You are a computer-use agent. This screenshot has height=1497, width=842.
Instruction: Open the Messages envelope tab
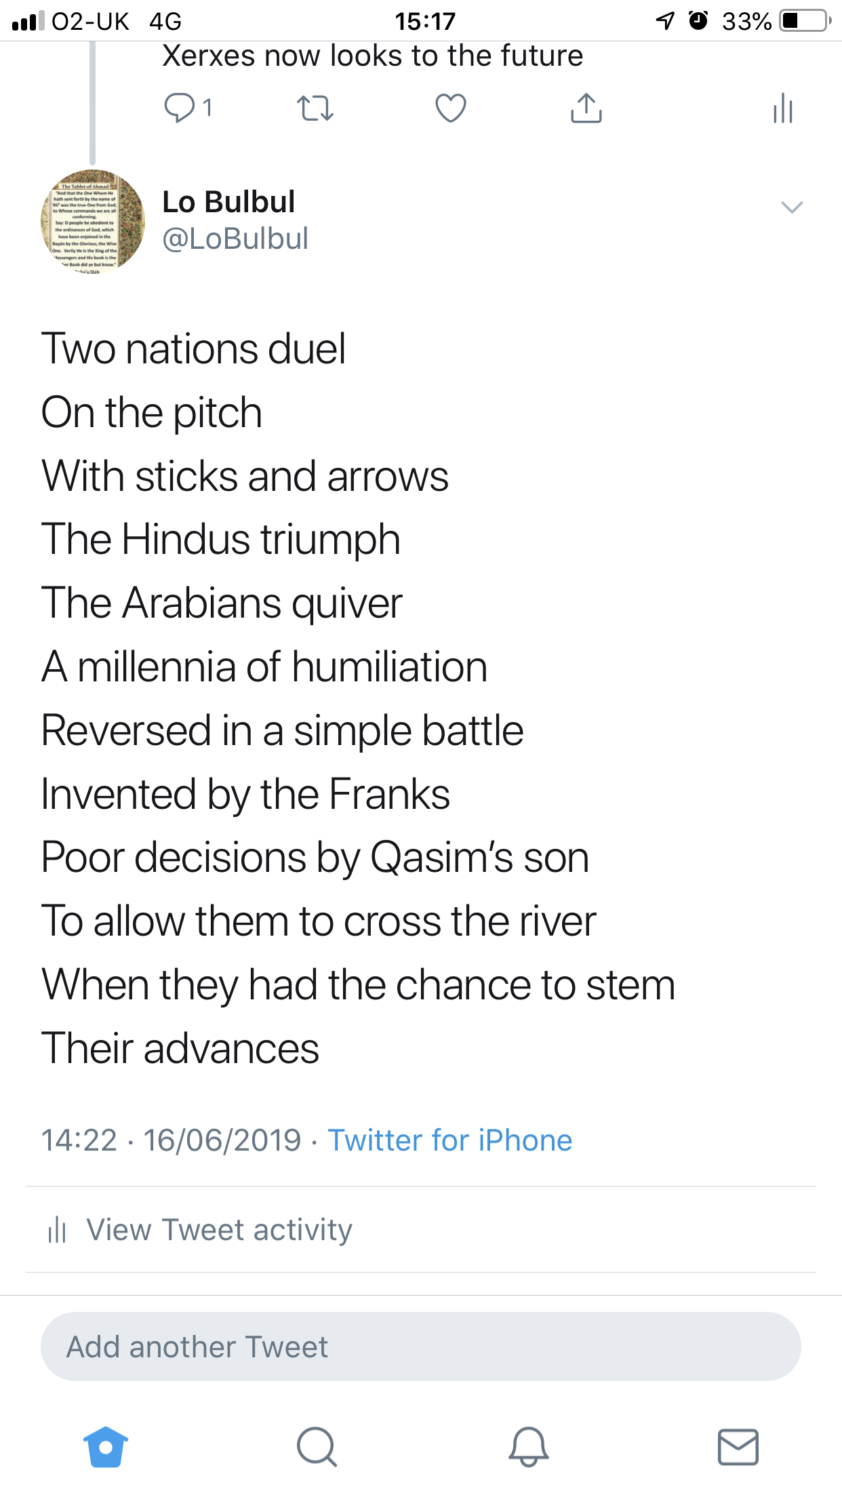[x=738, y=1447]
